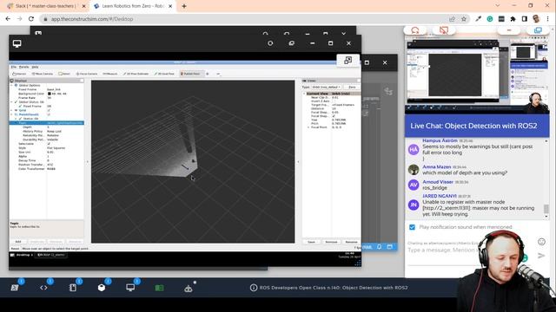Toggle Play notification sound when mentioned checkbox
The image size is (556, 312).
(x=412, y=227)
